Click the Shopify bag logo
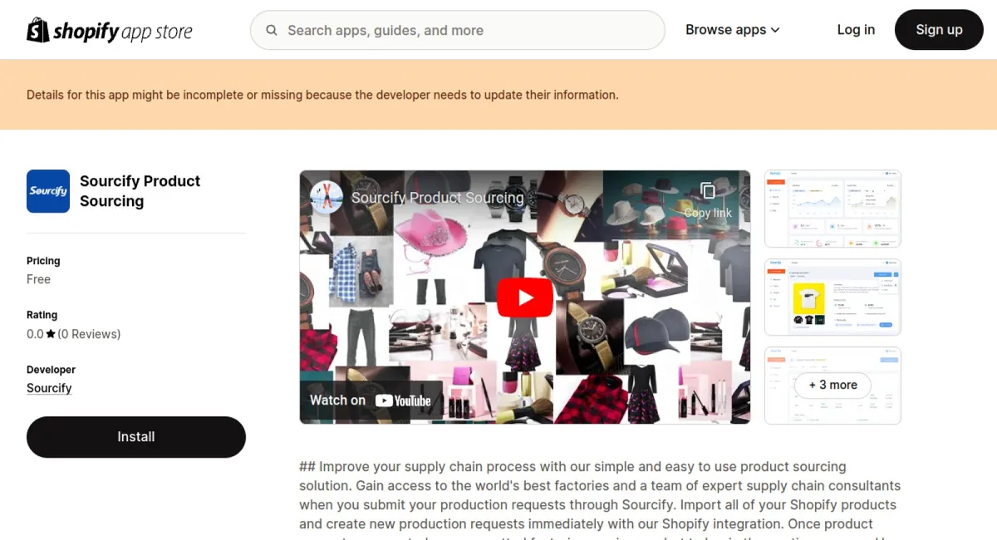997x540 pixels. pyautogui.click(x=35, y=29)
